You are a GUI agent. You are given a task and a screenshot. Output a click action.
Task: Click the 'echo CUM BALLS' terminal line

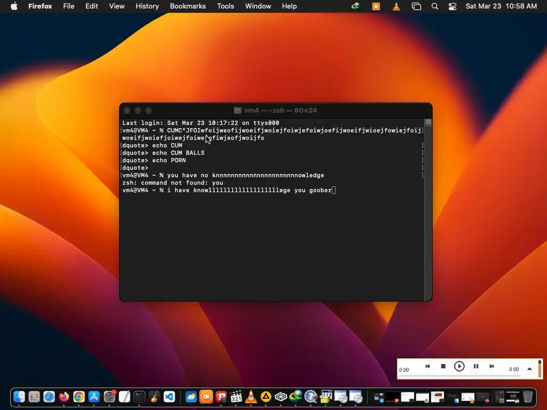pyautogui.click(x=162, y=153)
